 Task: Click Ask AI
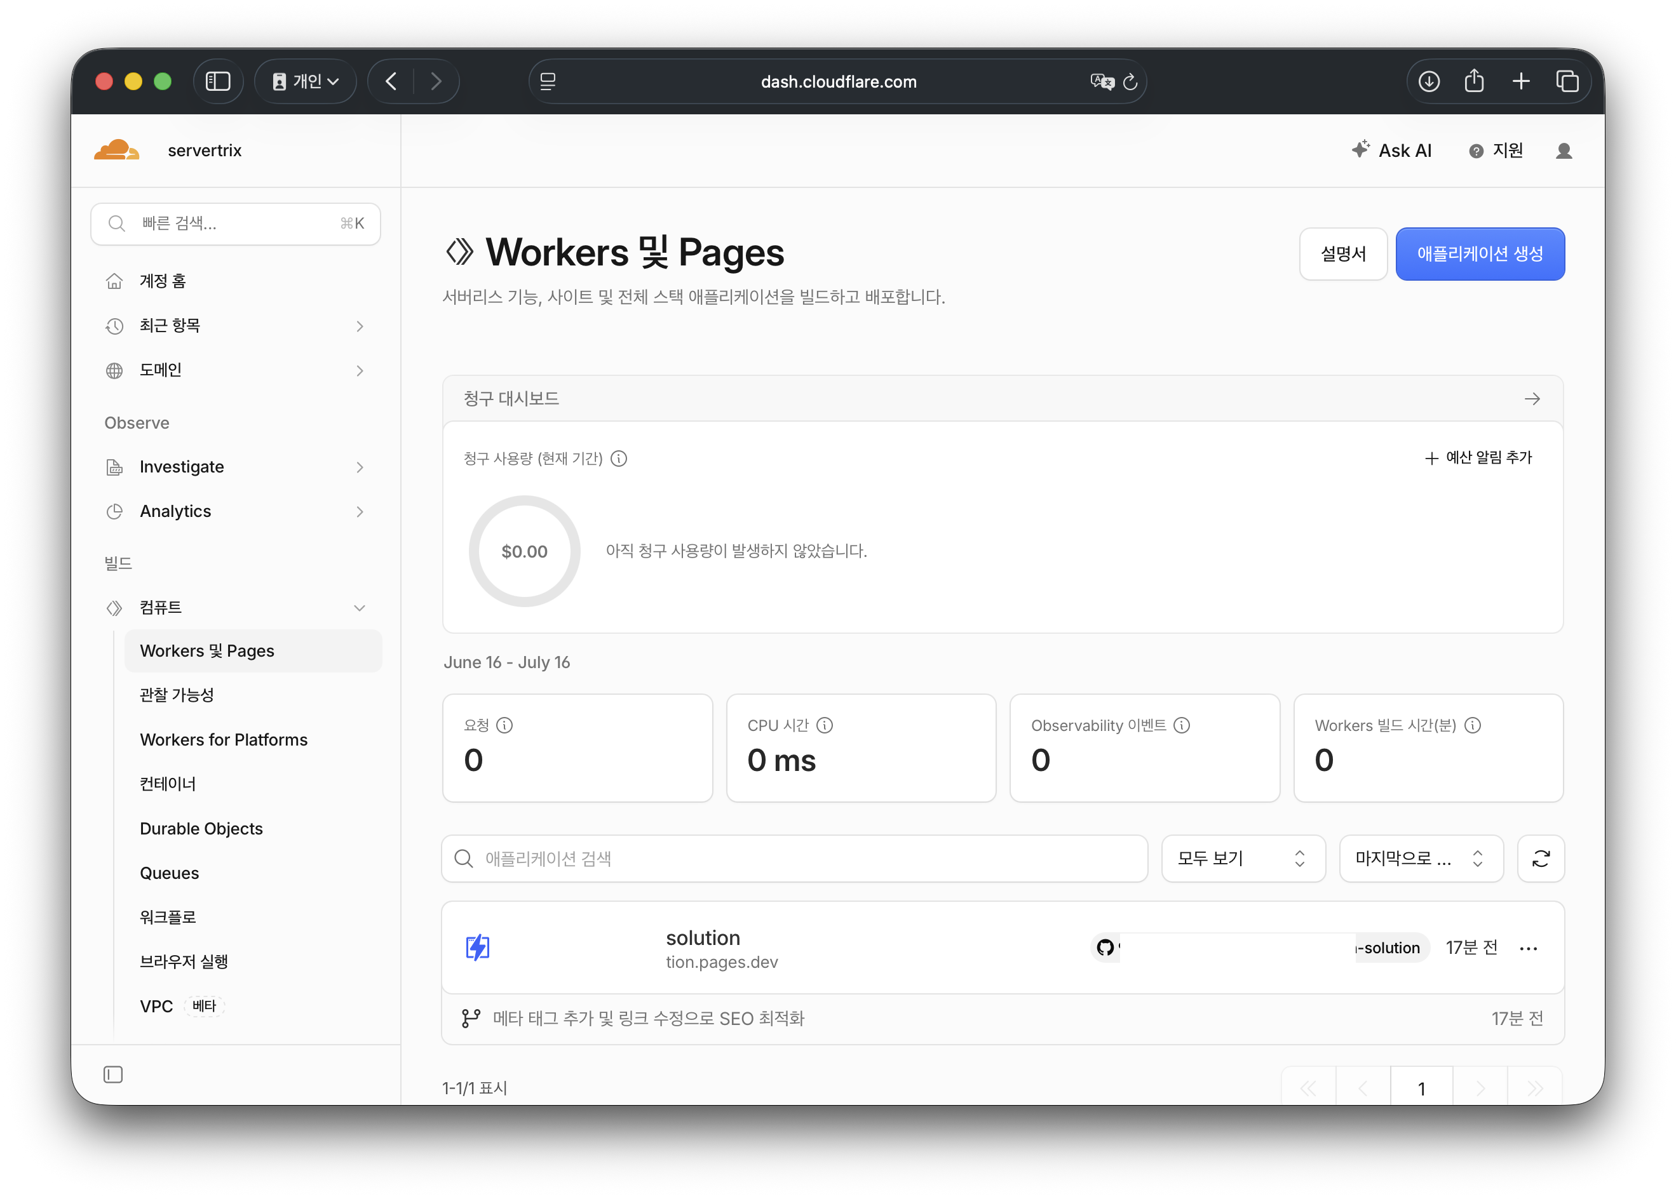1391,151
